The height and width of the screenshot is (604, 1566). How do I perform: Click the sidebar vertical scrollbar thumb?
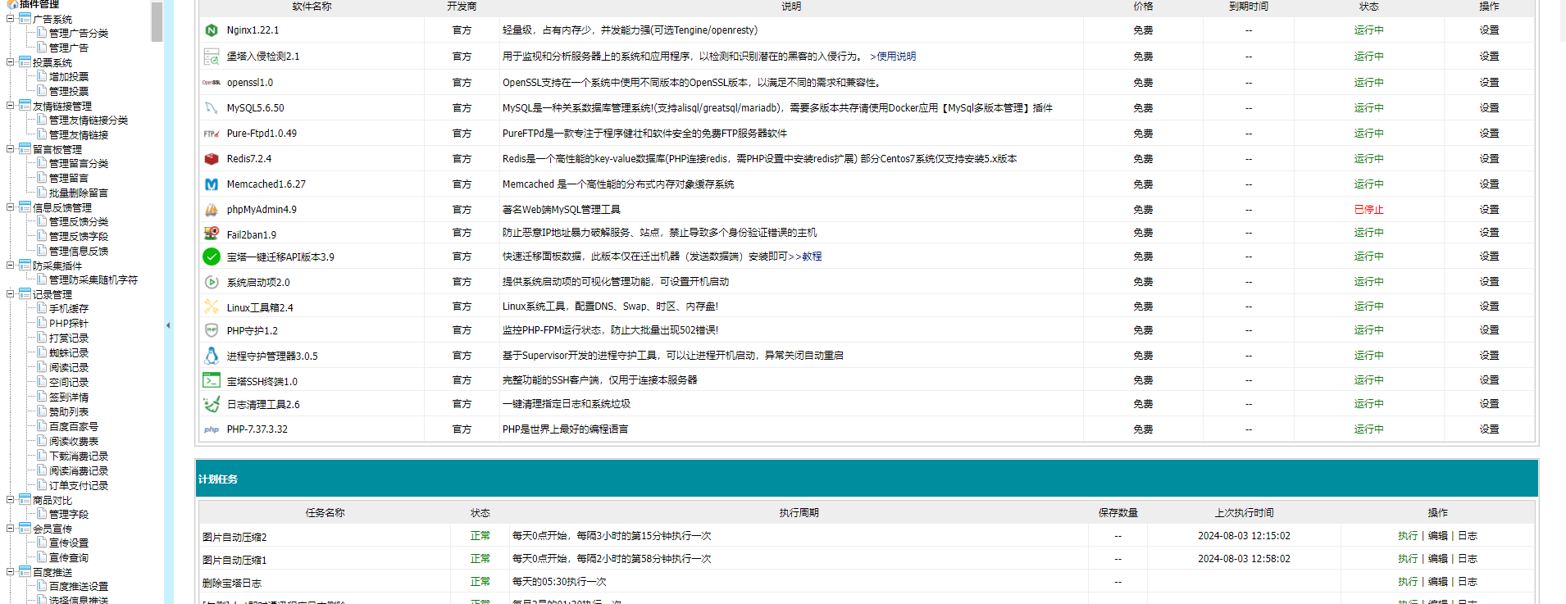pos(157,20)
